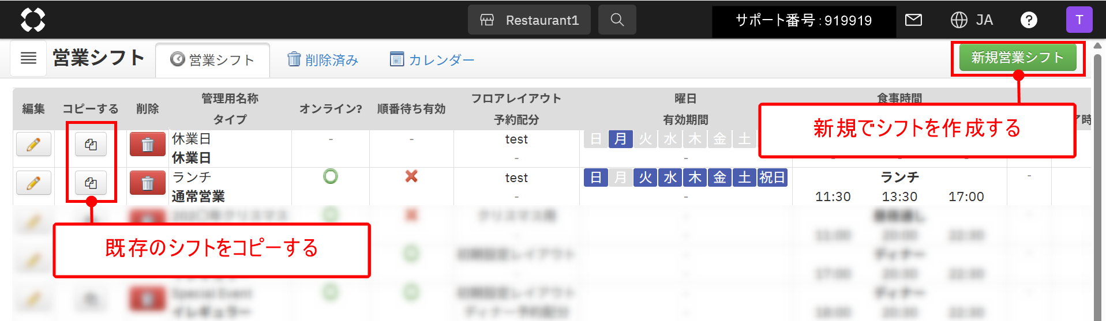The image size is (1106, 321).
Task: Click the 新規営業シフト green button
Action: (x=1018, y=58)
